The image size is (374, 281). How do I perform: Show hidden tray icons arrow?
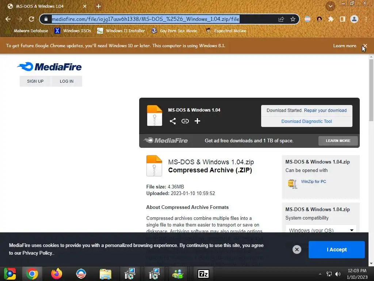(320, 274)
